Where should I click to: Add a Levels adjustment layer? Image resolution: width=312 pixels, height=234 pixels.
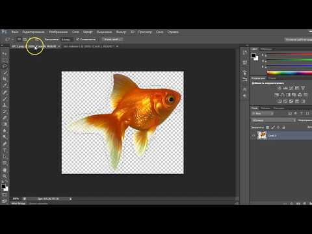coord(285,88)
